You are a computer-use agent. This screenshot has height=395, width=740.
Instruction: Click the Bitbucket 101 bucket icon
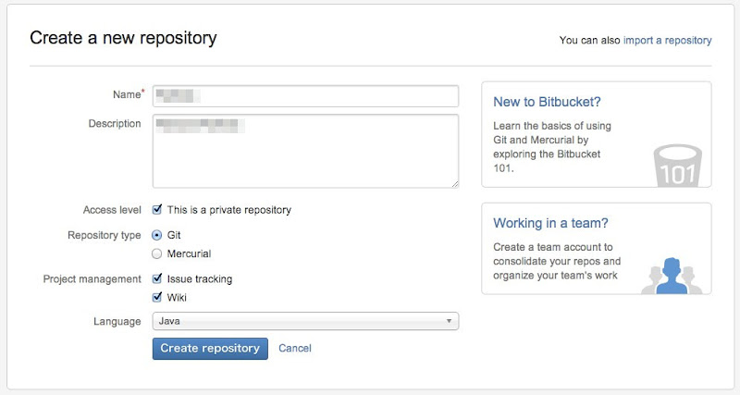click(678, 166)
